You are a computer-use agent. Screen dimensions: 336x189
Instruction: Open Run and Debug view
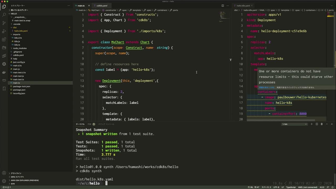pos(4,31)
